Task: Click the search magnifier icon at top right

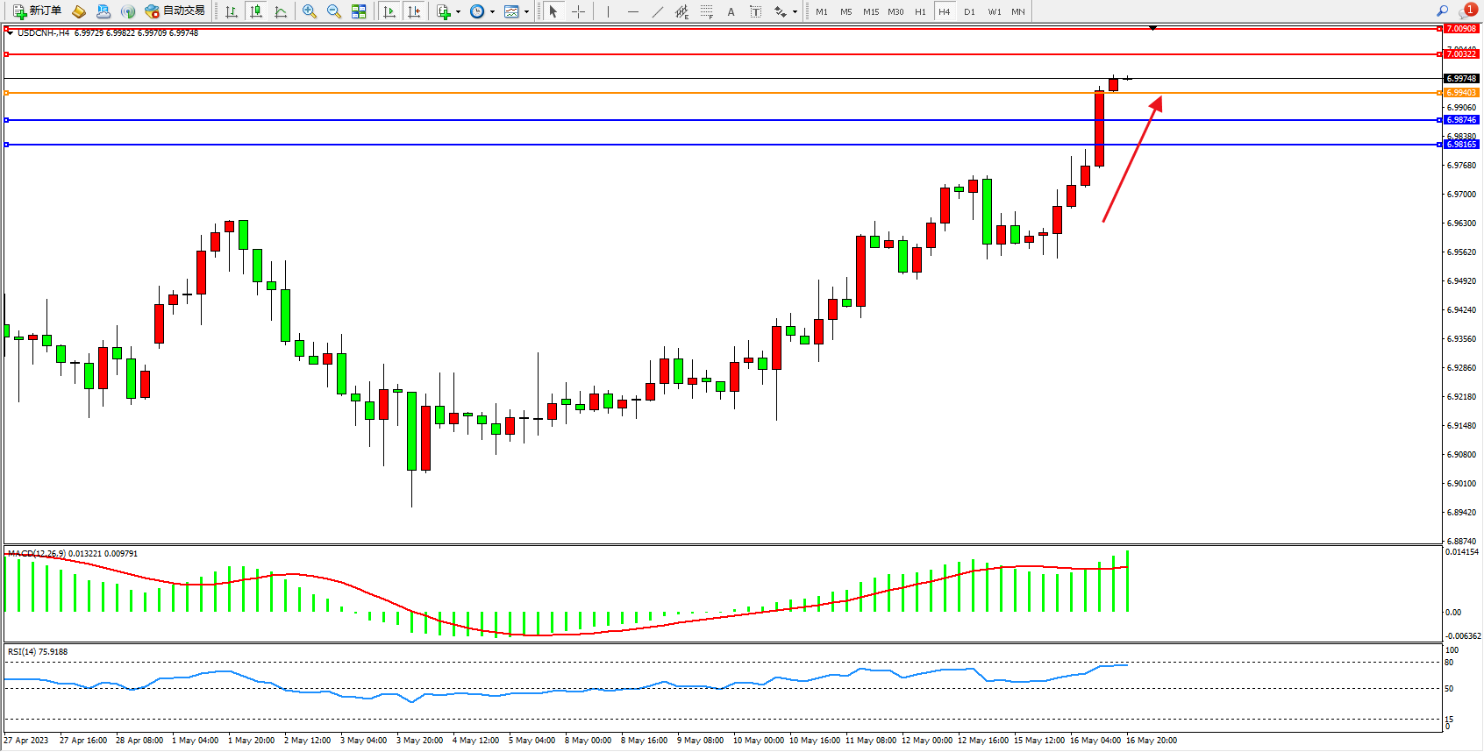Action: pos(1442,11)
